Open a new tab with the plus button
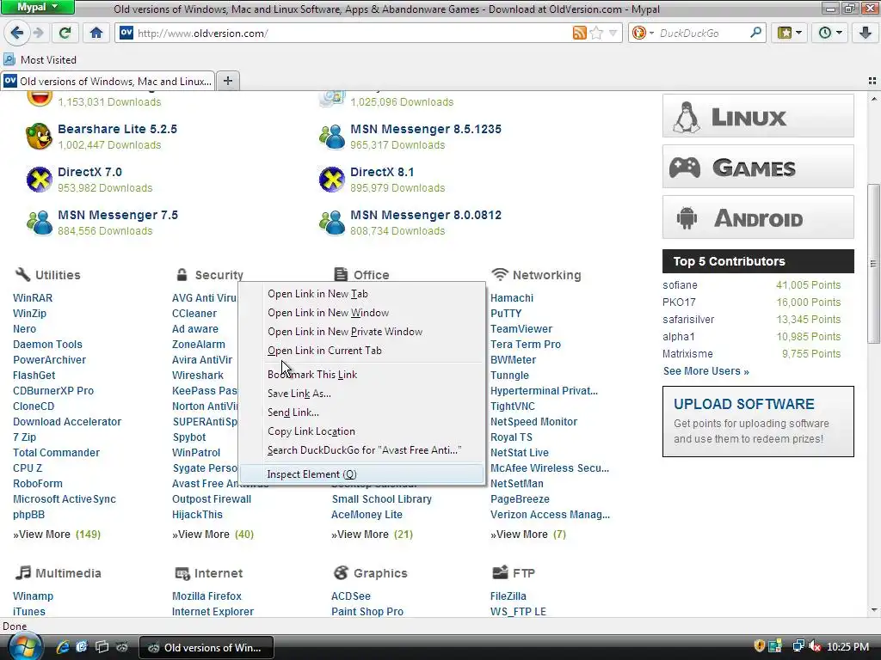This screenshot has height=660, width=881. click(x=227, y=81)
